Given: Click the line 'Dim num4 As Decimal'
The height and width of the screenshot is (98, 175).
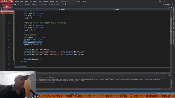Looking at the screenshot, I should [34, 28].
